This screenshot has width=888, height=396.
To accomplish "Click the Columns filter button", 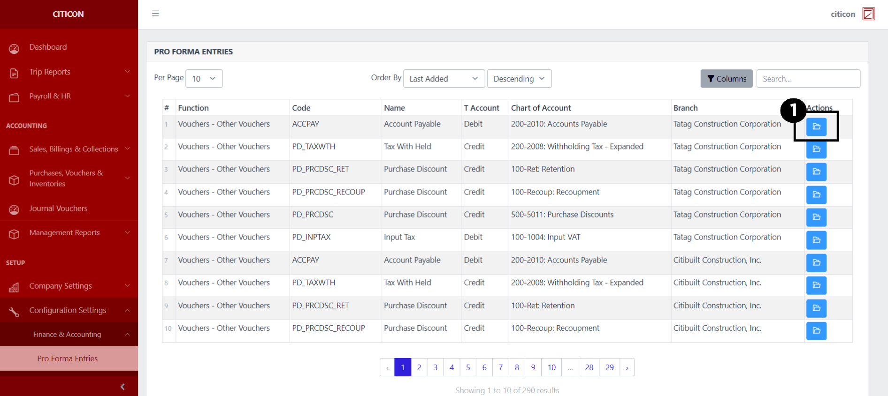I will 726,79.
